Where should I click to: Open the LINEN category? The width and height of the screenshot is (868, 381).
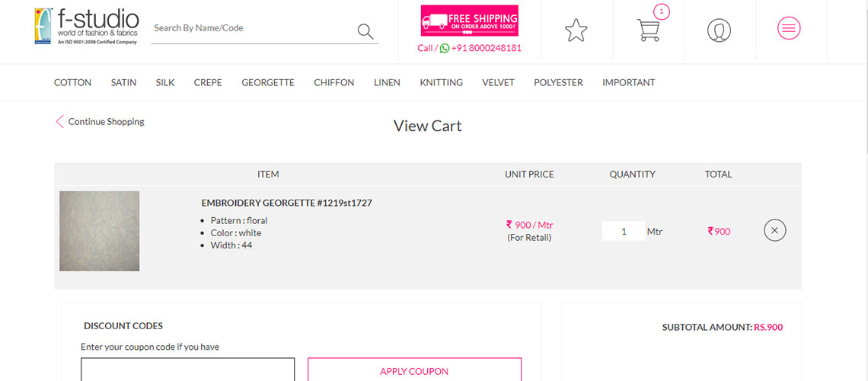pyautogui.click(x=387, y=82)
